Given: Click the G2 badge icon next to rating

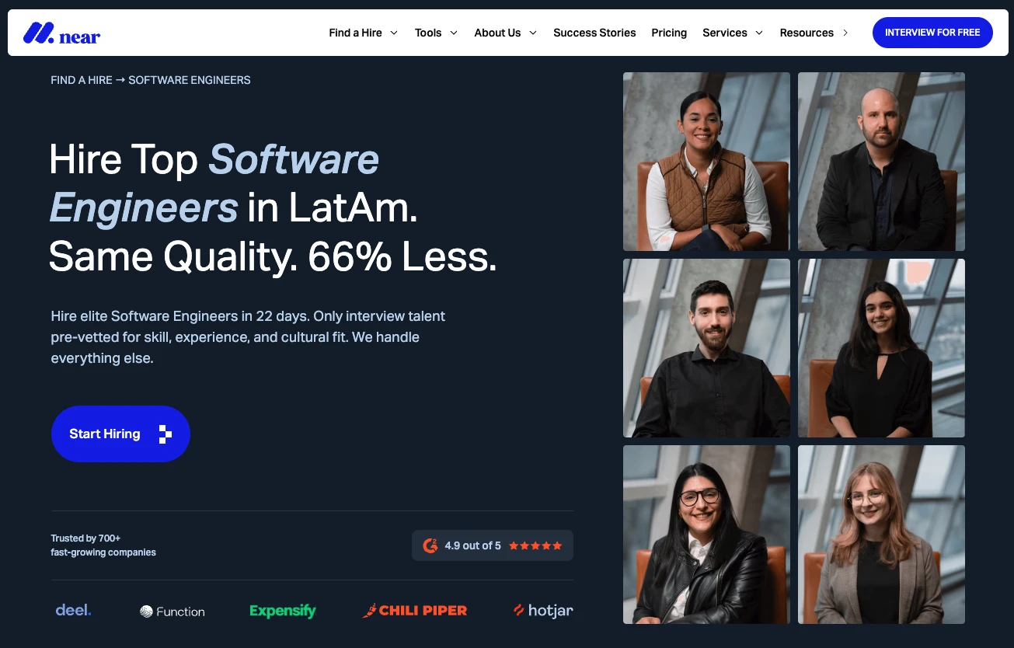Looking at the screenshot, I should tap(430, 545).
